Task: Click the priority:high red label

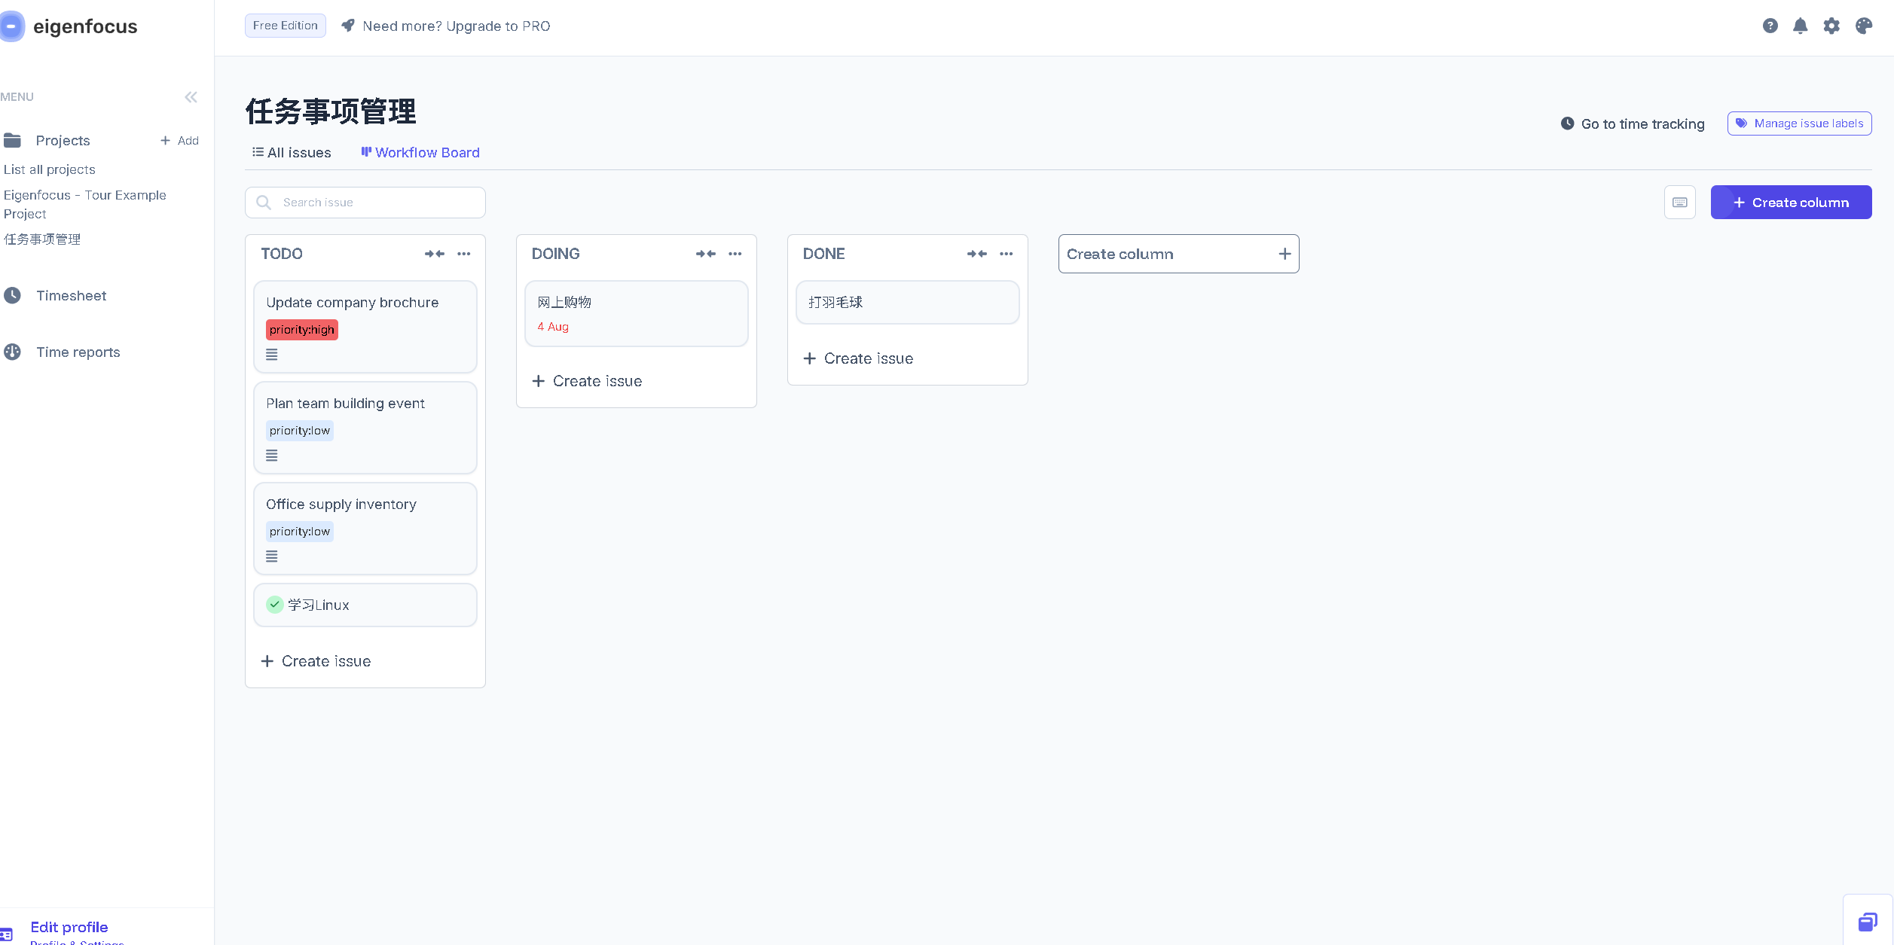Action: click(x=301, y=330)
